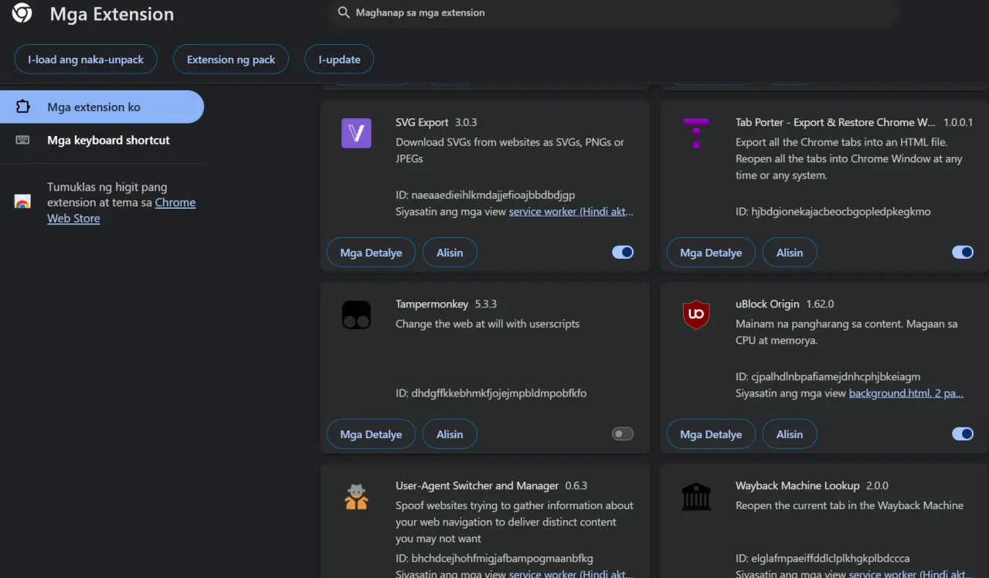The image size is (989, 578).
Task: Open Mga Detalye for SVG Export
Action: pos(371,253)
